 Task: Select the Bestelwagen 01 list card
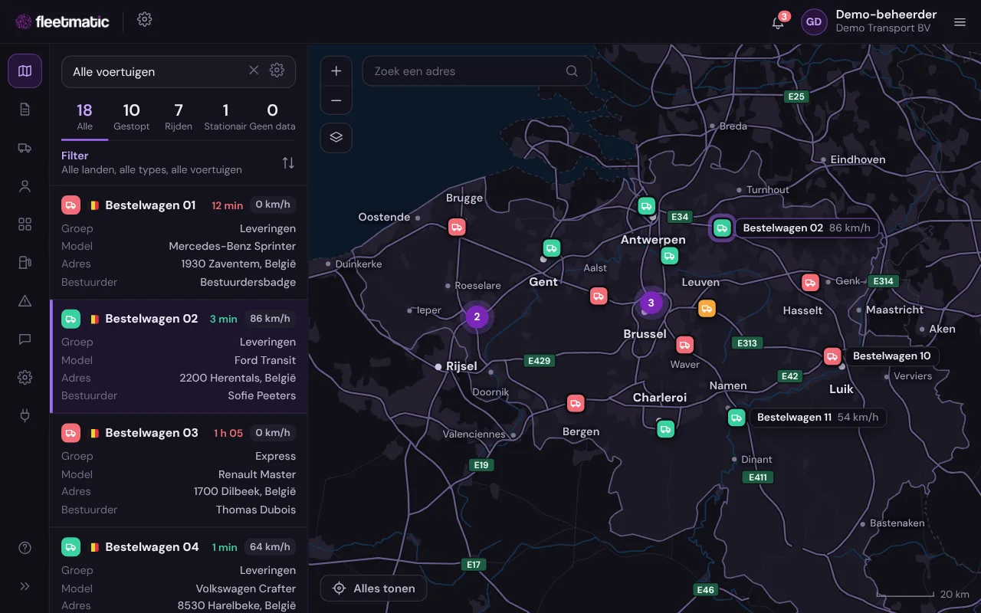point(179,243)
